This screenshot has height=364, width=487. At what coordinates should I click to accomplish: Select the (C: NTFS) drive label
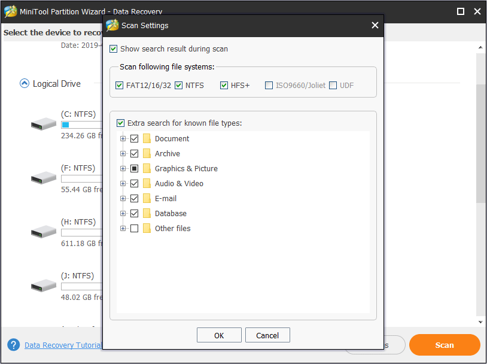(78, 114)
